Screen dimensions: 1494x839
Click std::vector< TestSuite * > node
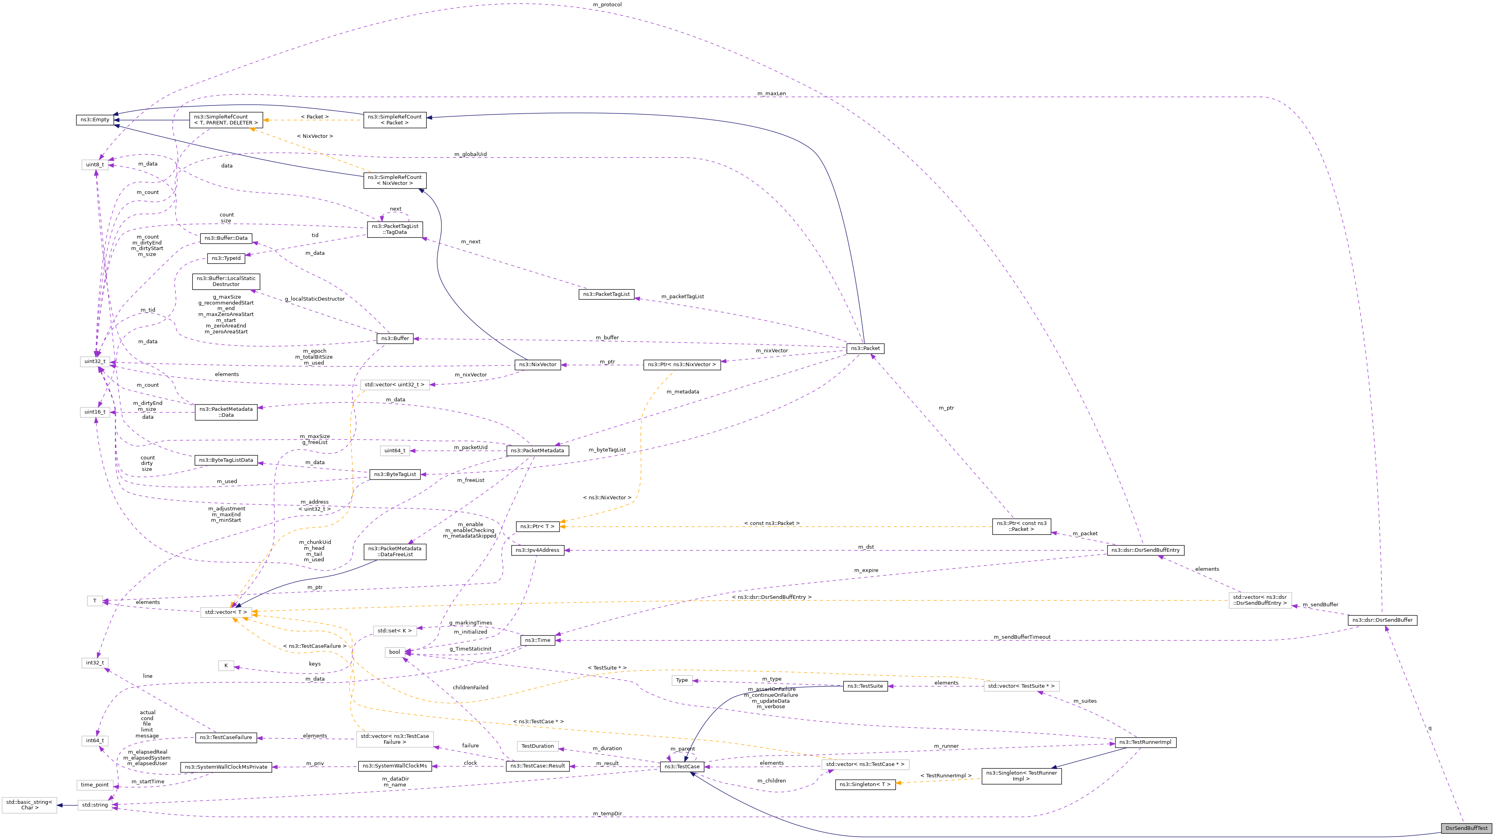1021,687
